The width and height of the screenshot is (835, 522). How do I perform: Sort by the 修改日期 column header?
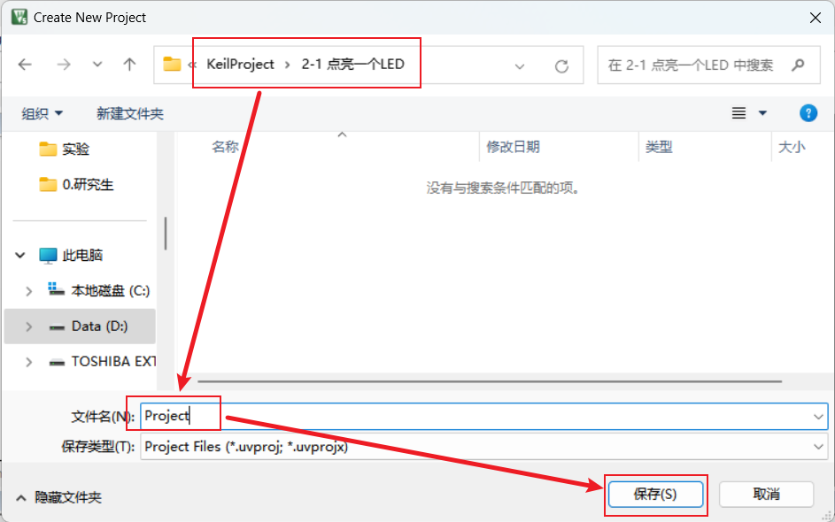[513, 147]
